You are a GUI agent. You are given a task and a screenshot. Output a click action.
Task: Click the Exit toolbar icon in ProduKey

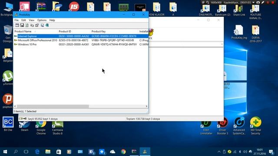coord(47,25)
